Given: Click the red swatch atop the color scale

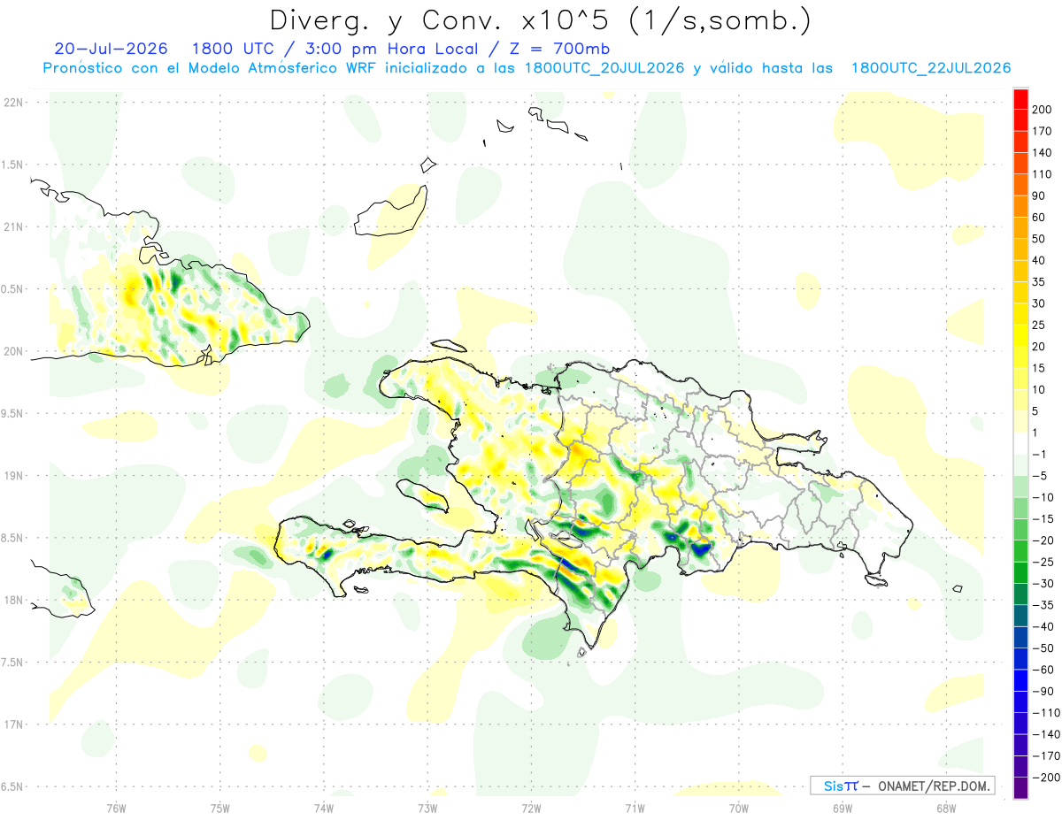Looking at the screenshot, I should tap(1021, 100).
